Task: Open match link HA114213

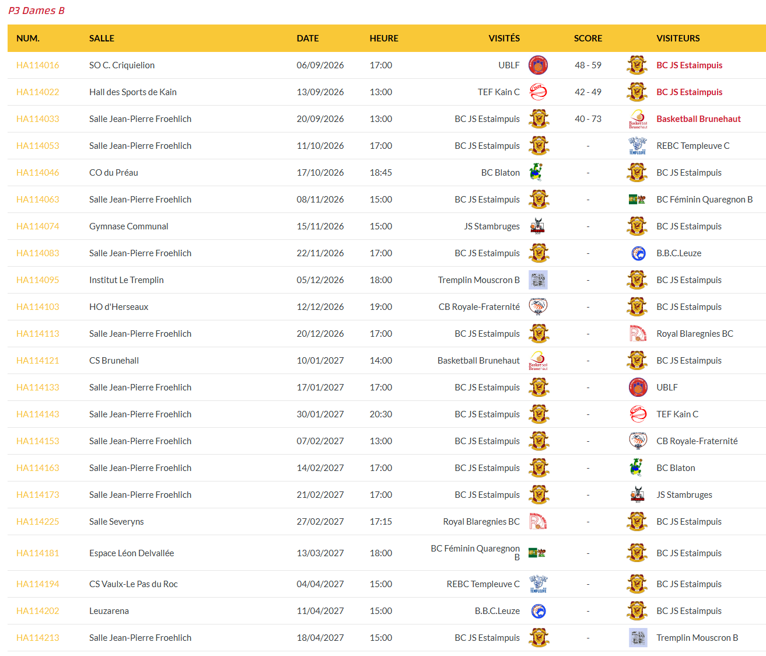Action: coord(38,638)
